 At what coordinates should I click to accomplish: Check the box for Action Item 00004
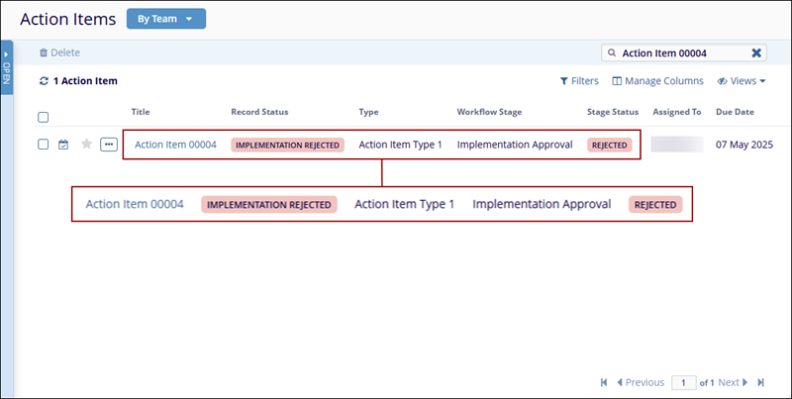tap(43, 145)
